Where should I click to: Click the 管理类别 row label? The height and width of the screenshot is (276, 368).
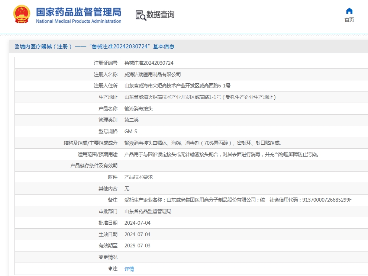click(x=108, y=120)
